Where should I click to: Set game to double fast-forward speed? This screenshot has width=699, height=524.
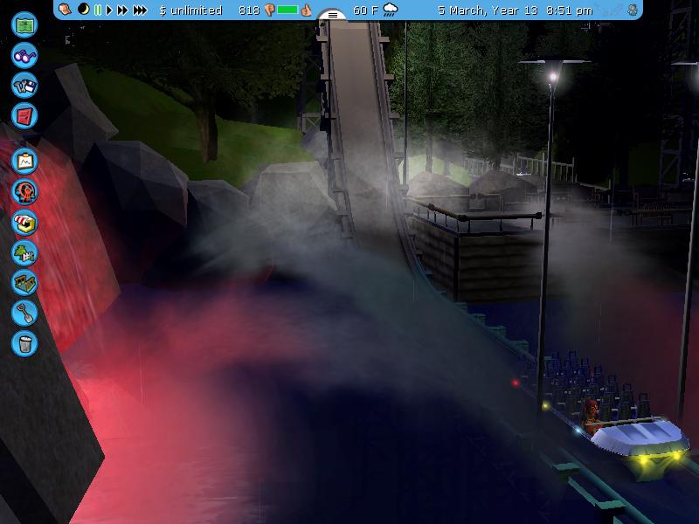122,10
